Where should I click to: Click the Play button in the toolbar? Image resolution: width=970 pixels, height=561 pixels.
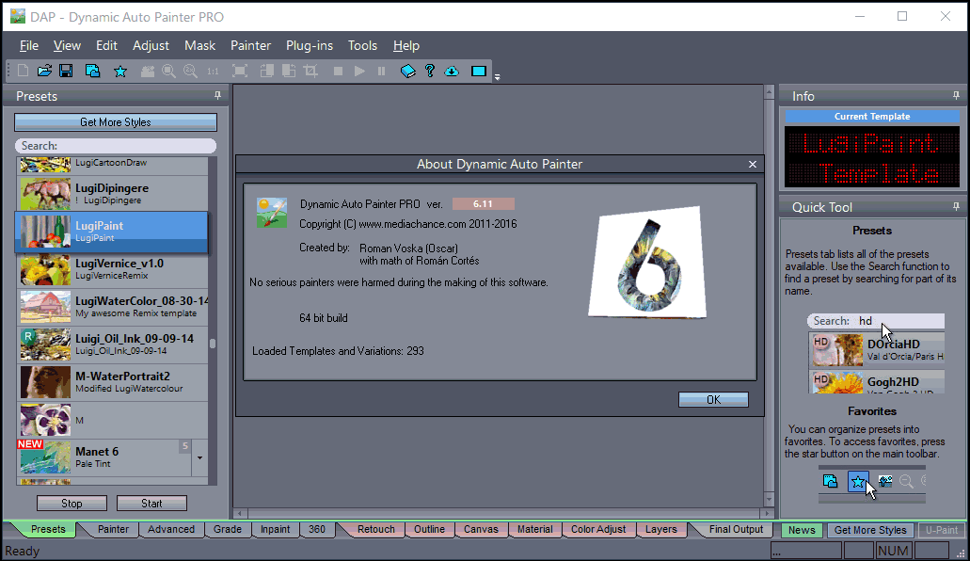pos(359,71)
